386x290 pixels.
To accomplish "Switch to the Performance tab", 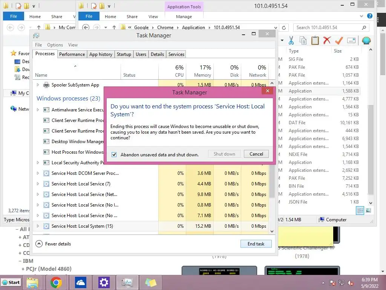I will [72, 54].
